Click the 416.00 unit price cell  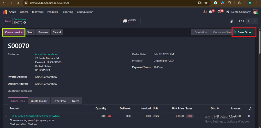pos(180,116)
